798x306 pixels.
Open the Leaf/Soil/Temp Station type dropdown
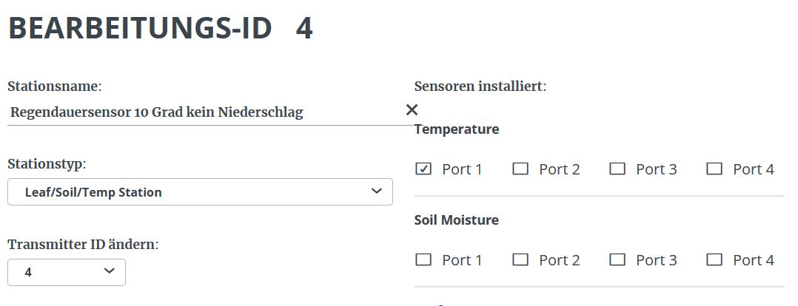(200, 192)
